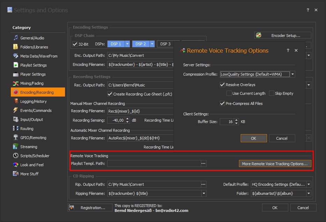Image resolution: width=326 pixels, height=222 pixels.
Task: Click Cancel in Settings and Options window
Action: (303, 207)
